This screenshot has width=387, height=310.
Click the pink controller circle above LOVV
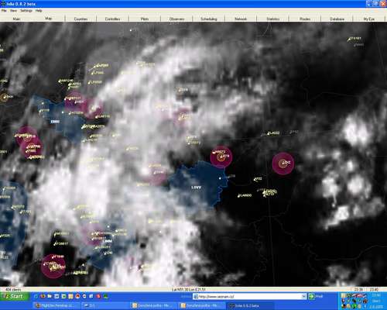point(221,157)
